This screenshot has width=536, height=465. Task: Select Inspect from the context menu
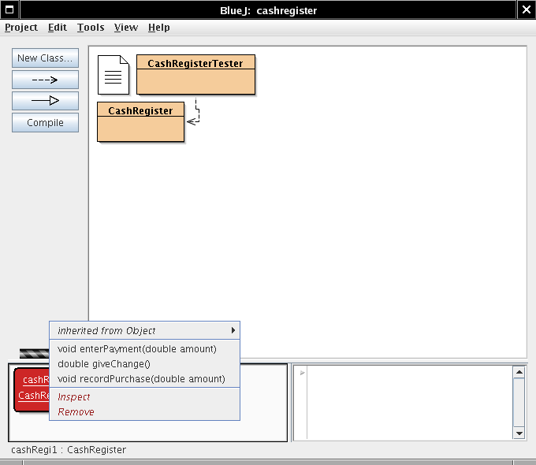click(74, 397)
